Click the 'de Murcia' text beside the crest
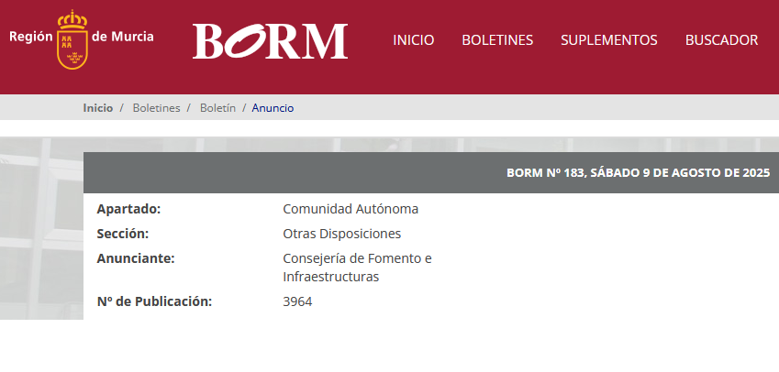779x372 pixels. pos(123,37)
